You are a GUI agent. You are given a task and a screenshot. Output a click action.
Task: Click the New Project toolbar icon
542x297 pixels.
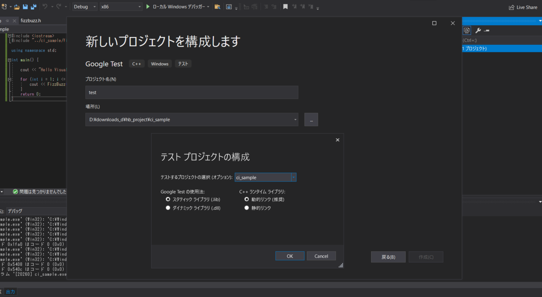(x=4, y=7)
